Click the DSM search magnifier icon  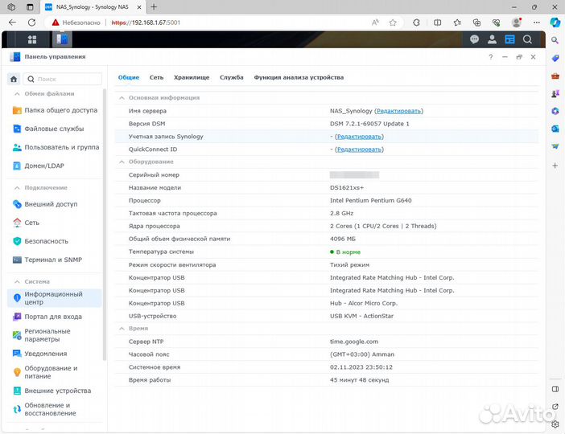point(527,39)
